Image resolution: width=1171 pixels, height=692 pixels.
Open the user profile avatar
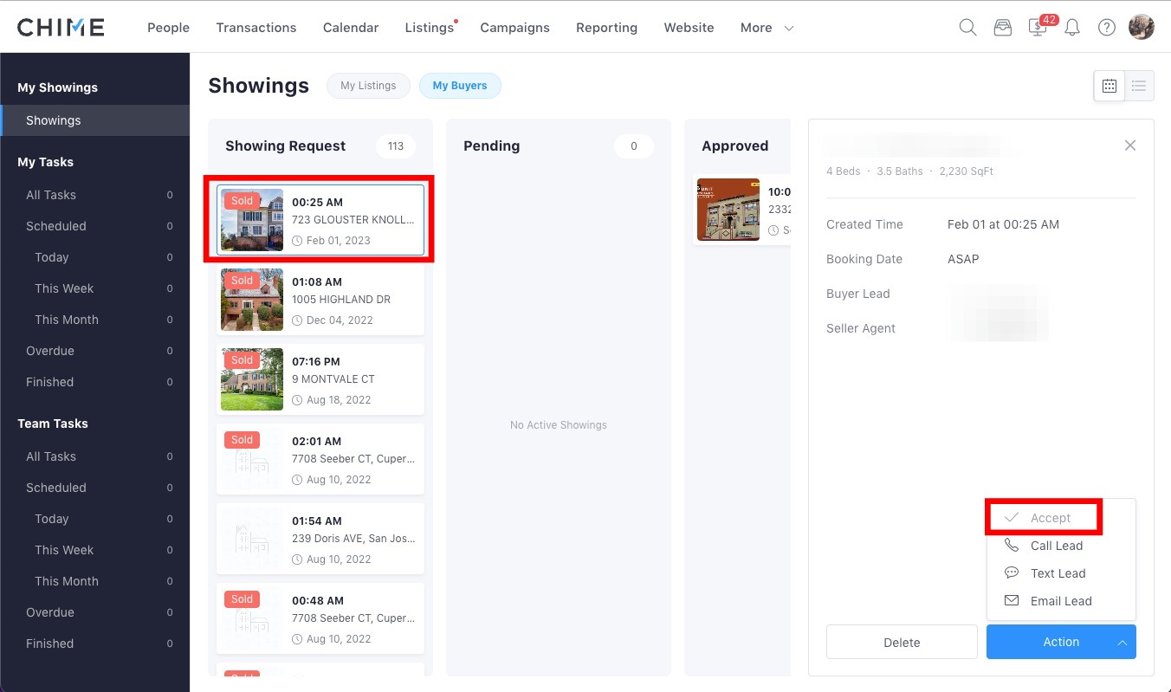click(x=1141, y=27)
